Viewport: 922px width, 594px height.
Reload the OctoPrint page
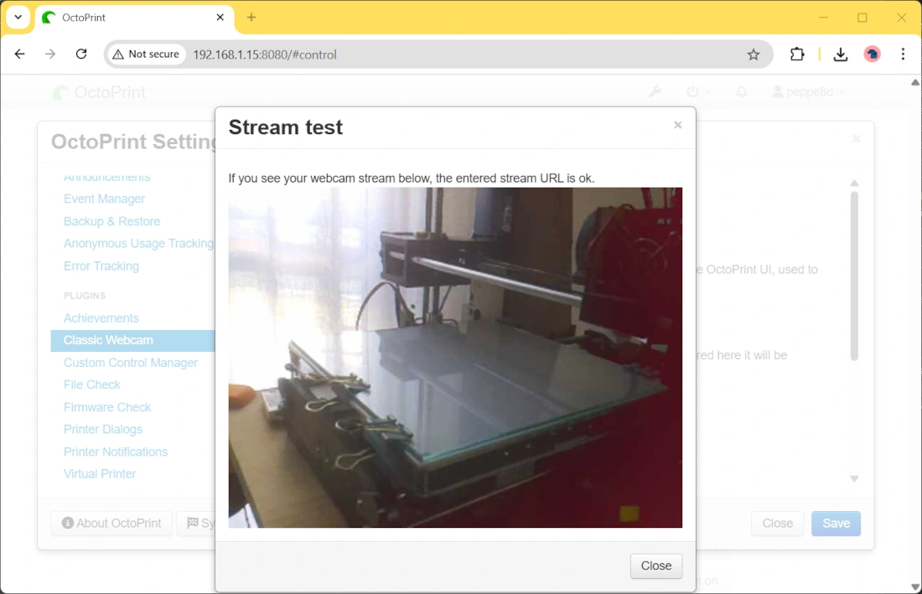point(81,54)
